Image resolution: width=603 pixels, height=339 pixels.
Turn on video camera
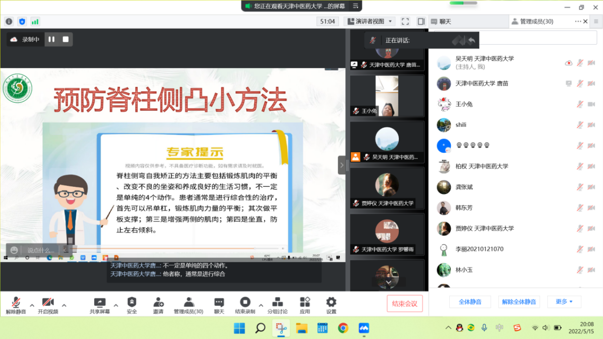click(x=48, y=305)
